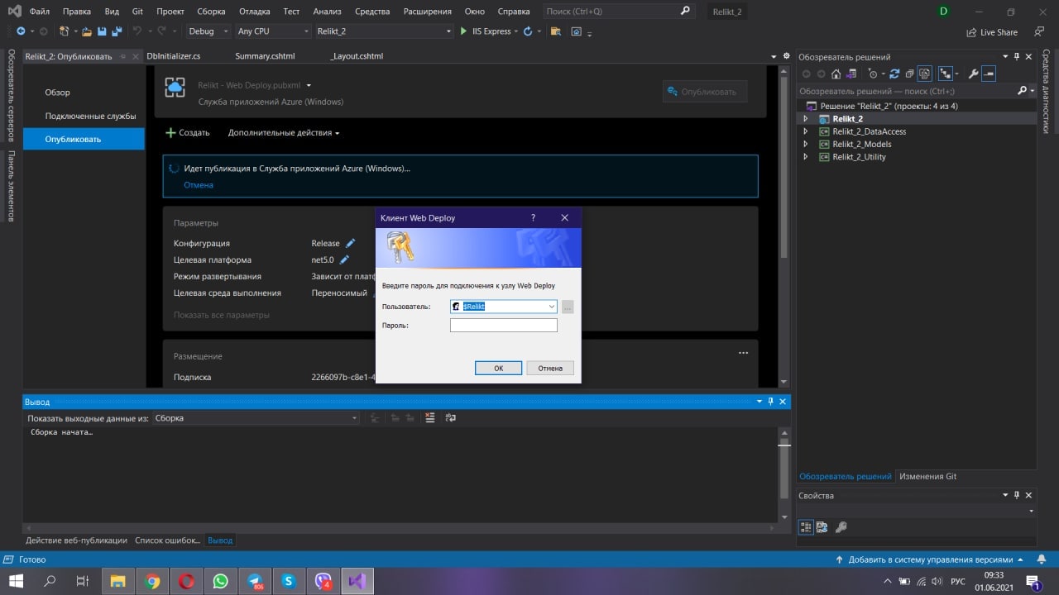Open the Find in Files toolbar icon

pos(555,31)
